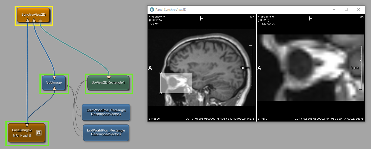Click the MRI_Head.tif filename on LocalImage2
The height and width of the screenshot is (149, 371).
(22, 135)
